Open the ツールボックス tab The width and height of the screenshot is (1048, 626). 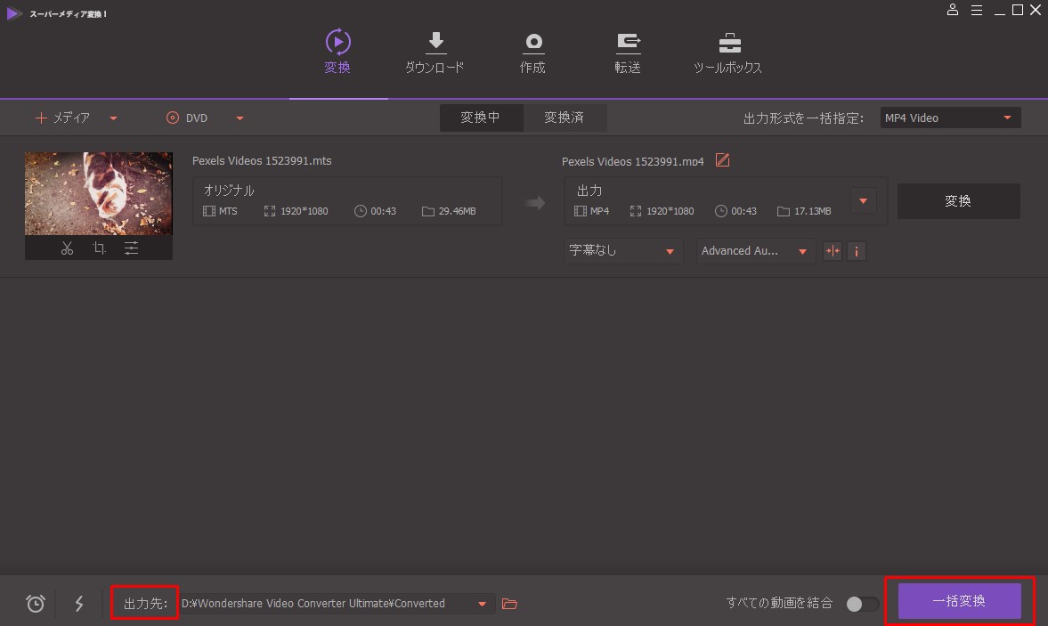click(x=728, y=53)
